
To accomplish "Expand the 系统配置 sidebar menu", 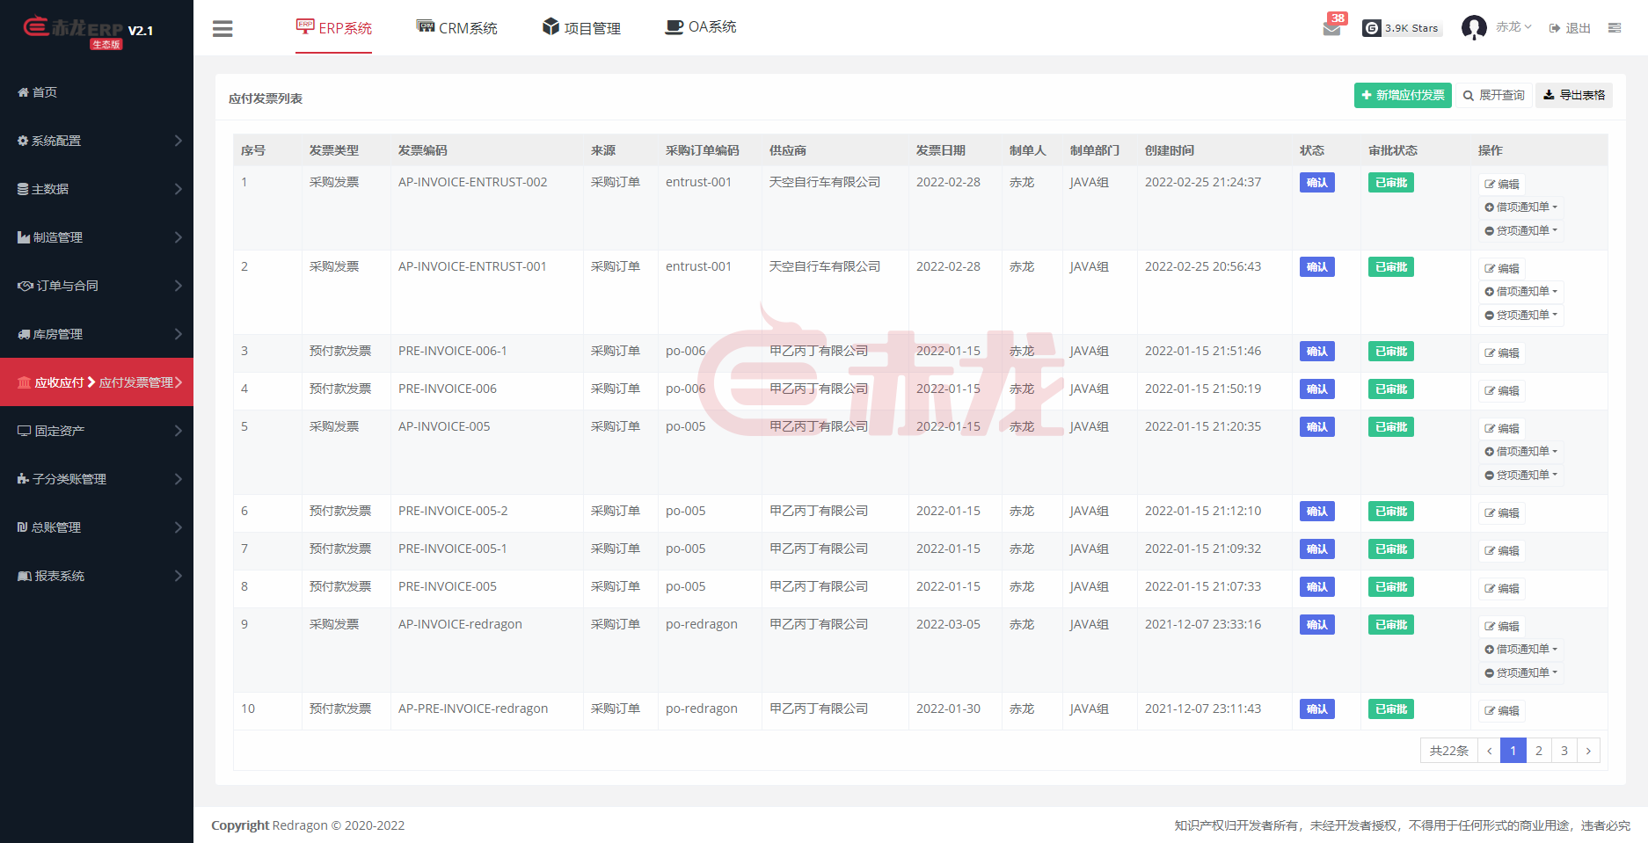I will pos(97,141).
